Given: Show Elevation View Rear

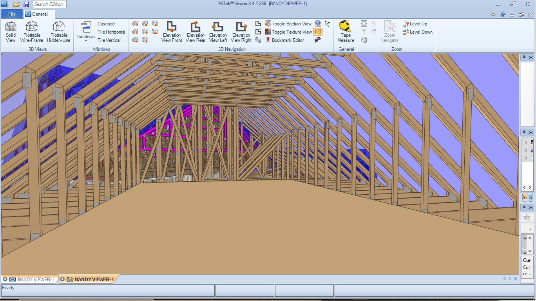Looking at the screenshot, I should pyautogui.click(x=196, y=32).
